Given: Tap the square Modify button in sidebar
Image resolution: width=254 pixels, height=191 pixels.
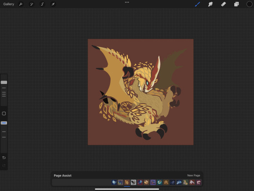Looking at the screenshot, I should (x=4, y=113).
